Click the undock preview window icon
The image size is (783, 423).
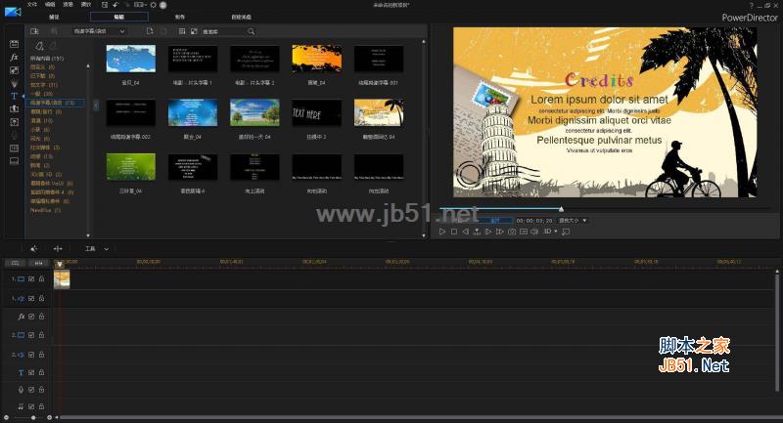[x=566, y=232]
